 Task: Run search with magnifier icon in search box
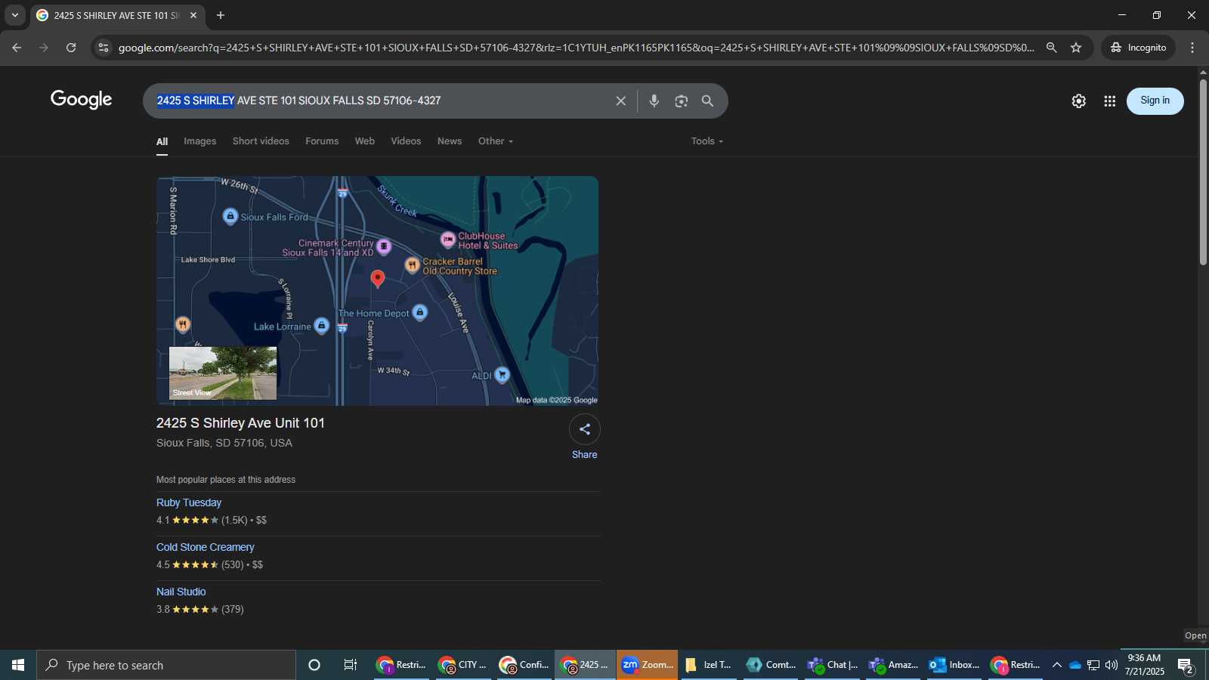(708, 100)
